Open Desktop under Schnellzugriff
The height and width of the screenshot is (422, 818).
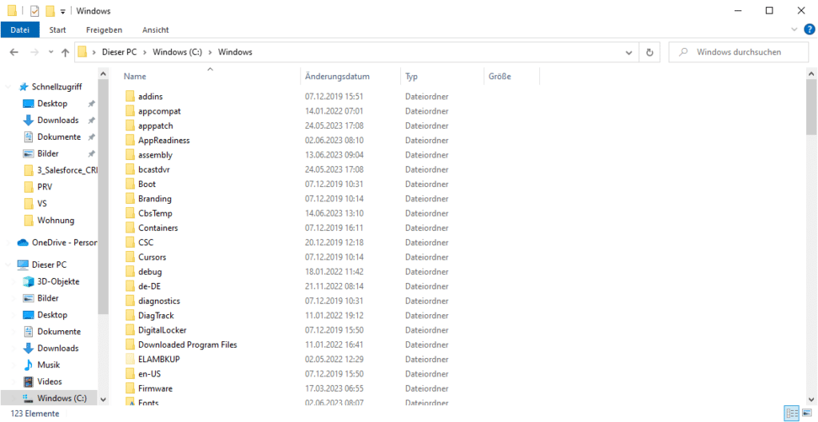[x=52, y=103]
